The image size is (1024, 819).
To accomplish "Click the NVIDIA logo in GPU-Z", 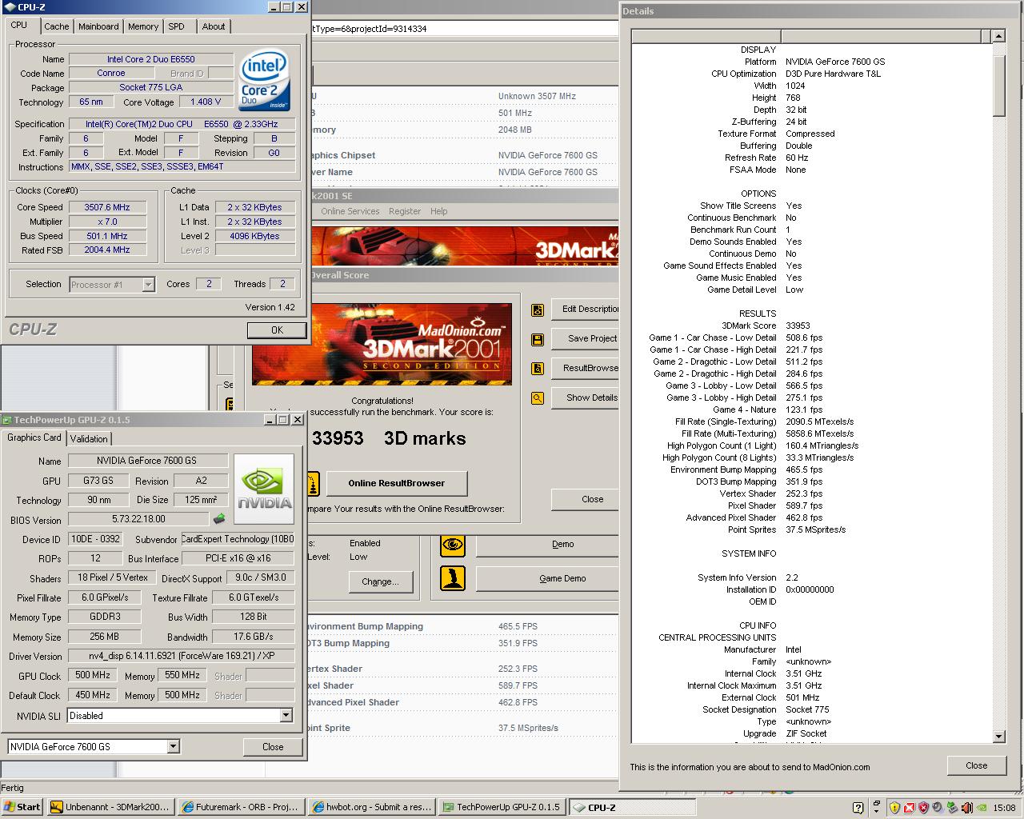I will [x=265, y=489].
